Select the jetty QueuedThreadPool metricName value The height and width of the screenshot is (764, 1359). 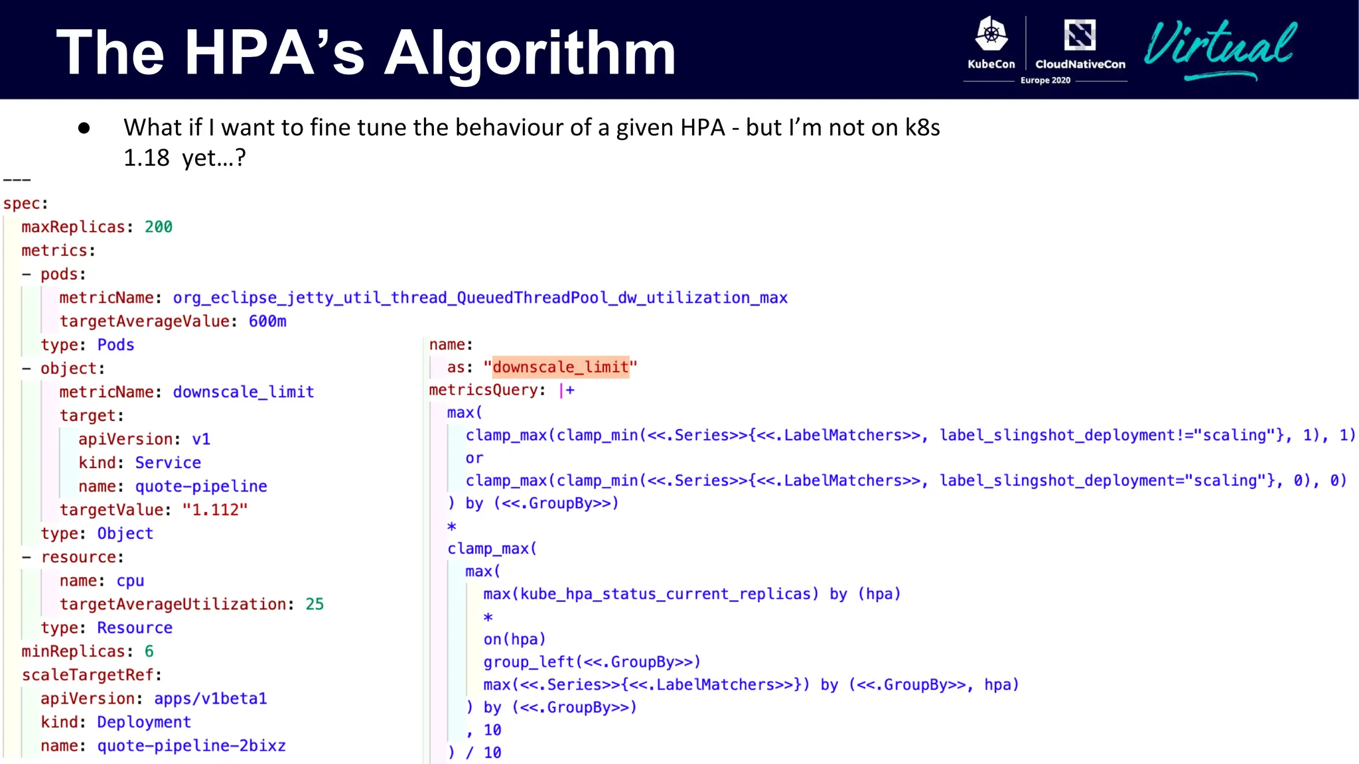(480, 298)
